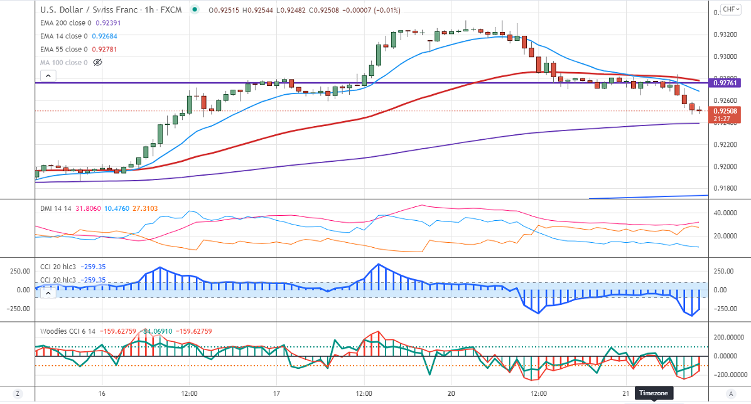Click the open price O0.92515 in header
Screen dimensions: 751x404
pos(224,10)
